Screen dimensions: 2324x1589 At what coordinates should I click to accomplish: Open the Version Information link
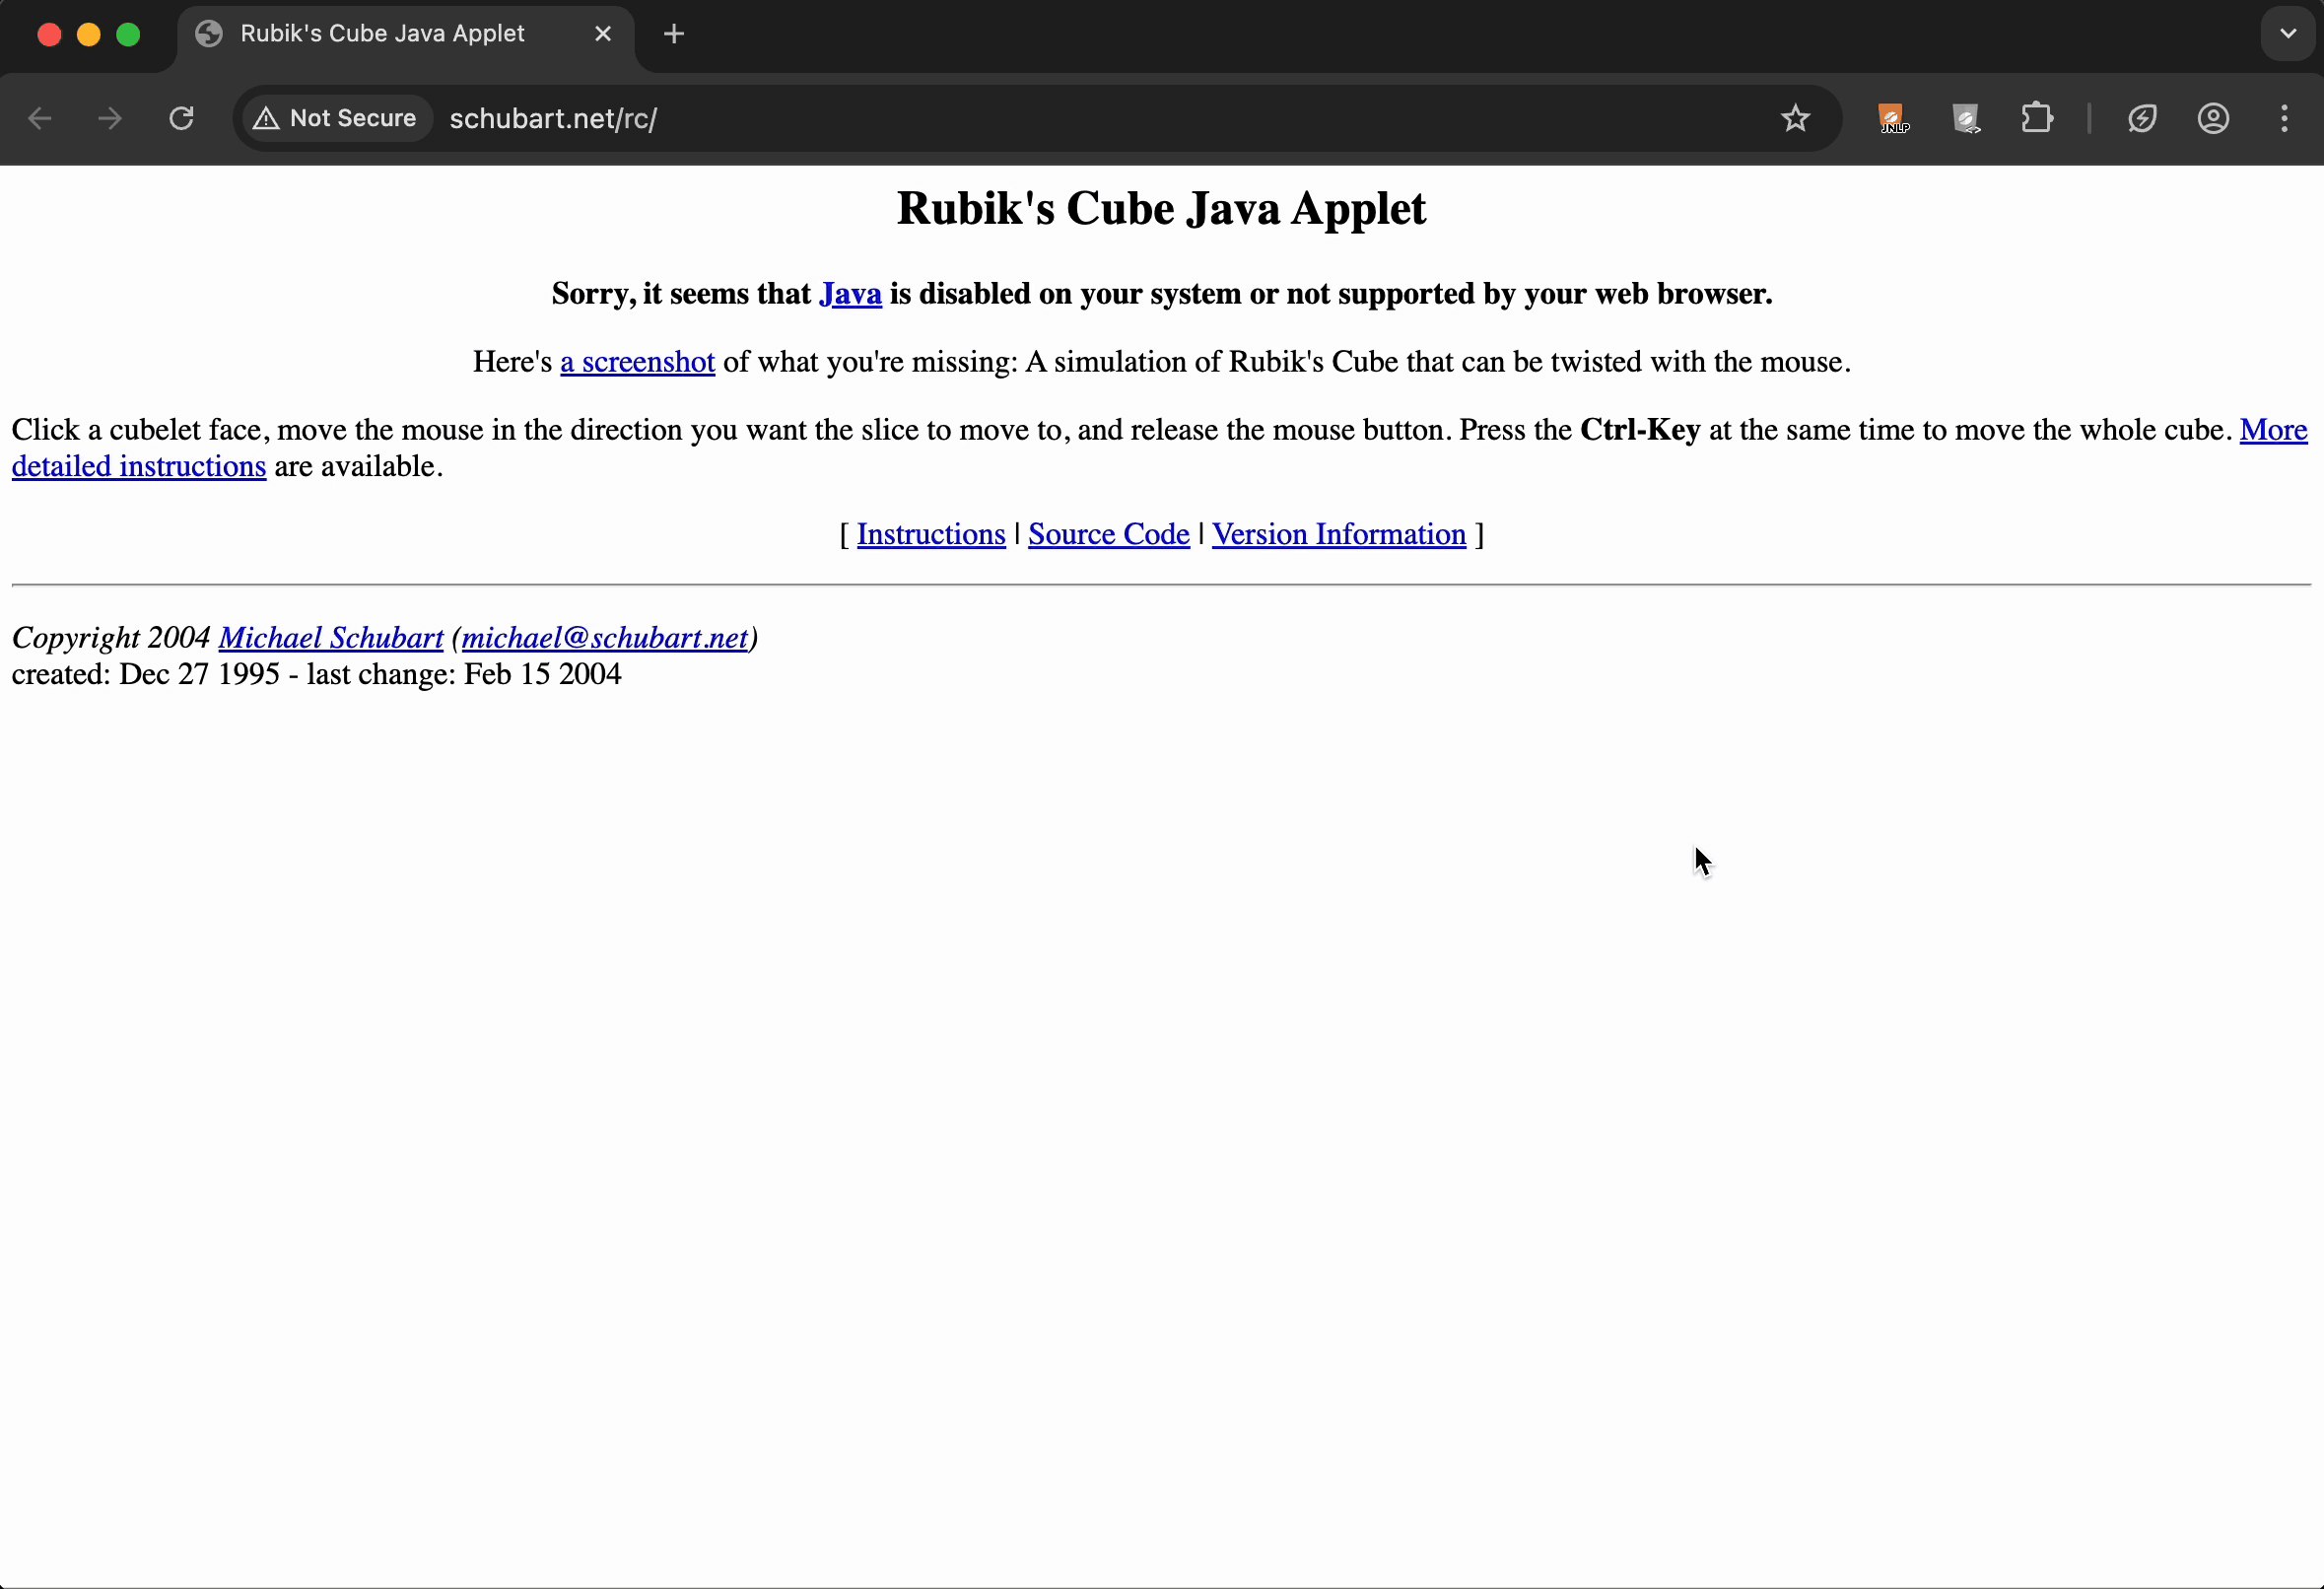coord(1338,534)
